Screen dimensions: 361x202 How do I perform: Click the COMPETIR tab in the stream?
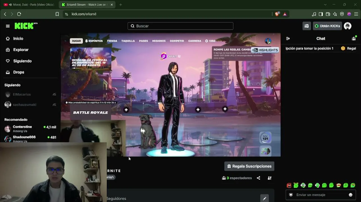(x=177, y=41)
